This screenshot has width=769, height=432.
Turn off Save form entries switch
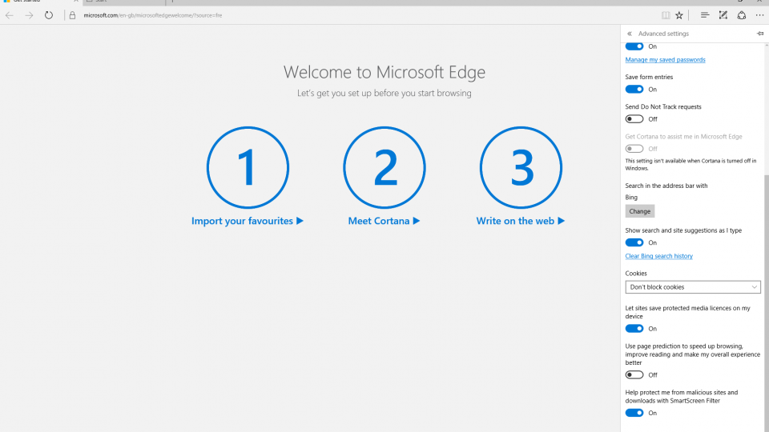pyautogui.click(x=634, y=89)
